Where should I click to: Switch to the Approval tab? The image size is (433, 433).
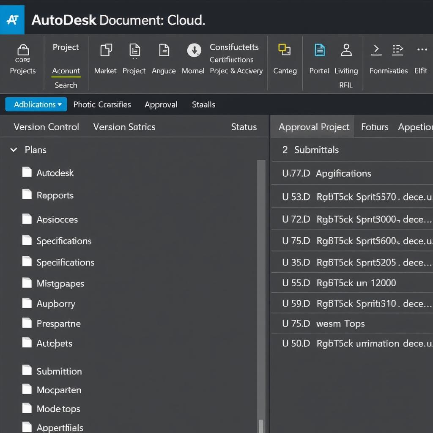(x=161, y=105)
